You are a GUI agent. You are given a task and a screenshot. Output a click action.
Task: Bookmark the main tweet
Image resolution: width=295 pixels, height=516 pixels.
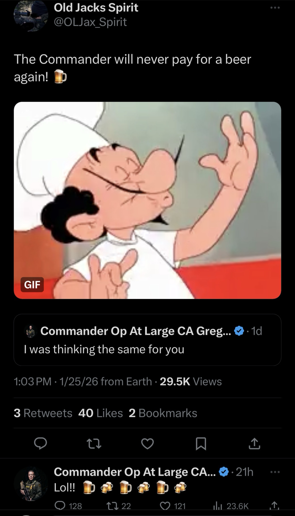pyautogui.click(x=201, y=444)
